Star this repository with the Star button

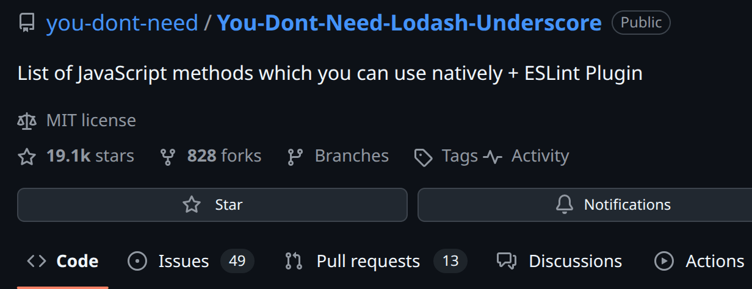click(x=212, y=205)
